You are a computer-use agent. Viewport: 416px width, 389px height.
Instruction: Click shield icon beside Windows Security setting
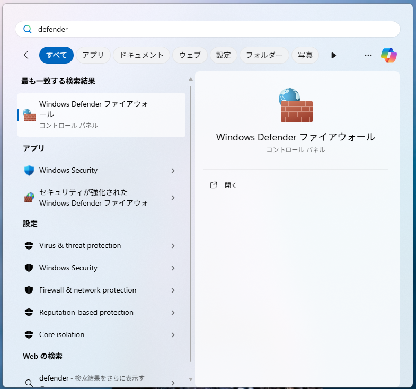29,268
